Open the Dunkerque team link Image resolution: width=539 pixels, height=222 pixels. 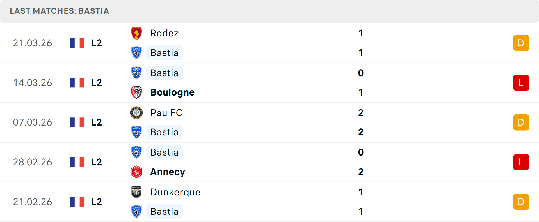[175, 192]
